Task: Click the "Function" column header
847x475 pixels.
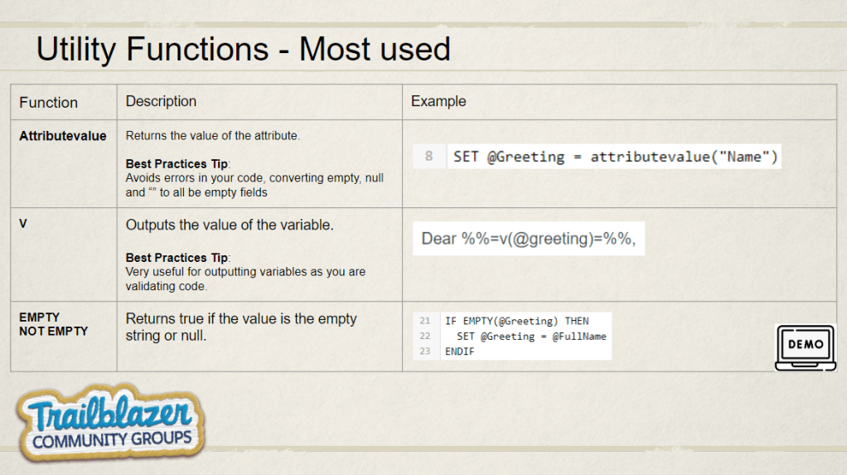Action: pyautogui.click(x=49, y=103)
